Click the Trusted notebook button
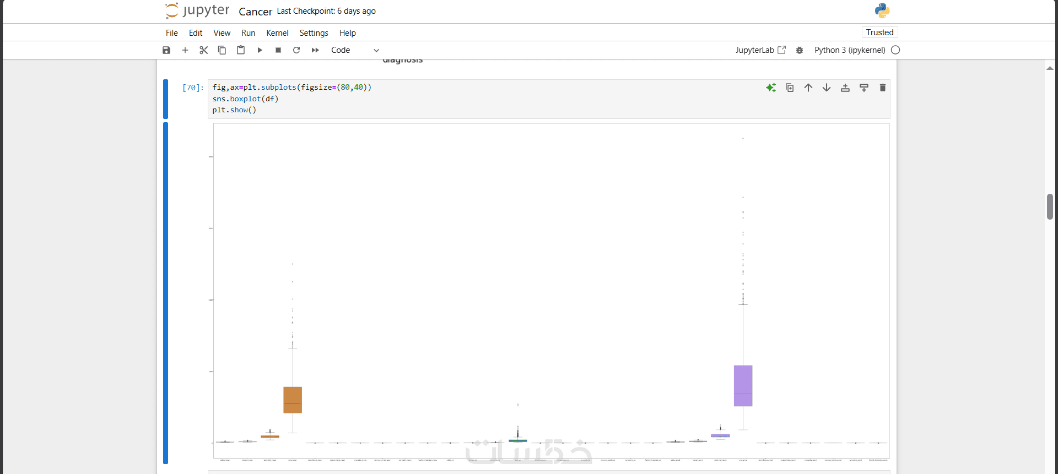The height and width of the screenshot is (474, 1058). click(x=879, y=32)
